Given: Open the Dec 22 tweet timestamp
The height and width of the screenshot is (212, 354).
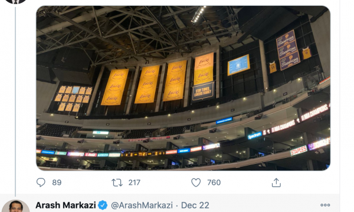Looking at the screenshot, I should pyautogui.click(x=195, y=206).
